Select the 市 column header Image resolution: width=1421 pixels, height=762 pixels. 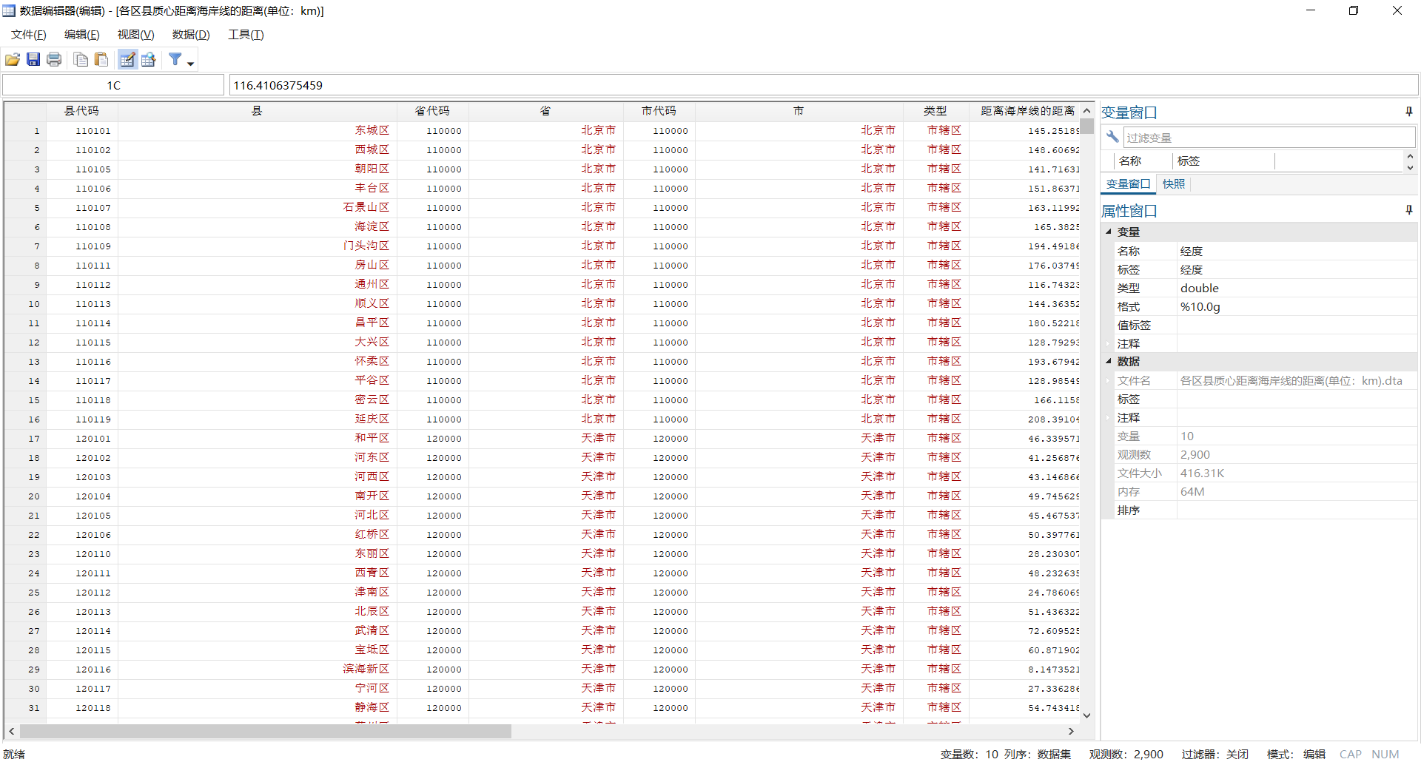coord(799,111)
